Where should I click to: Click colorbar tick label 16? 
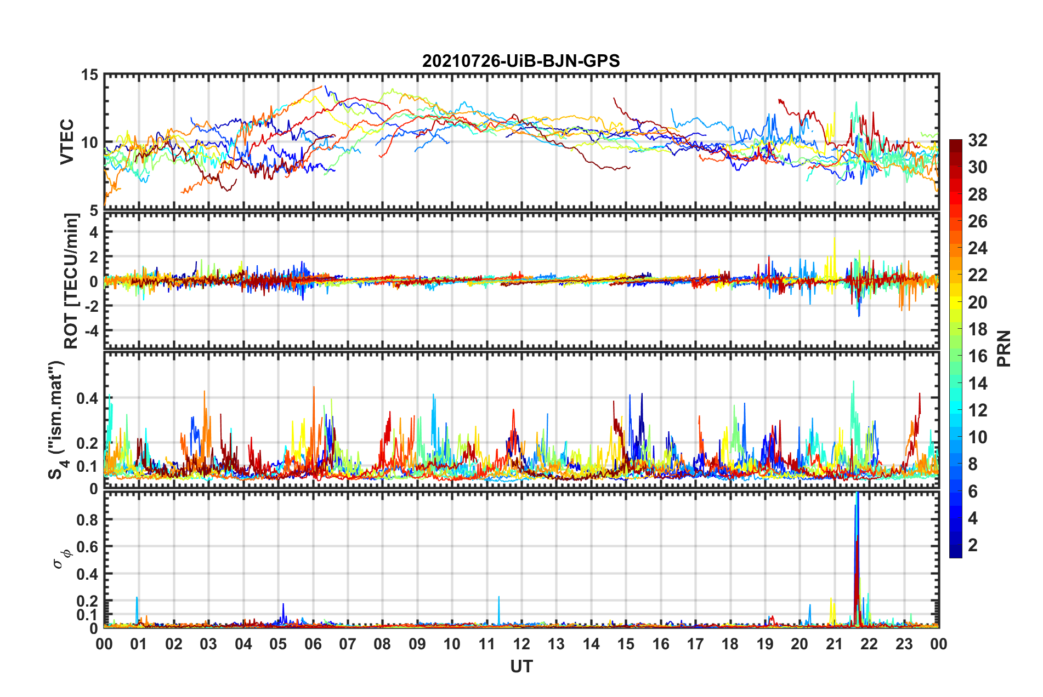(977, 356)
